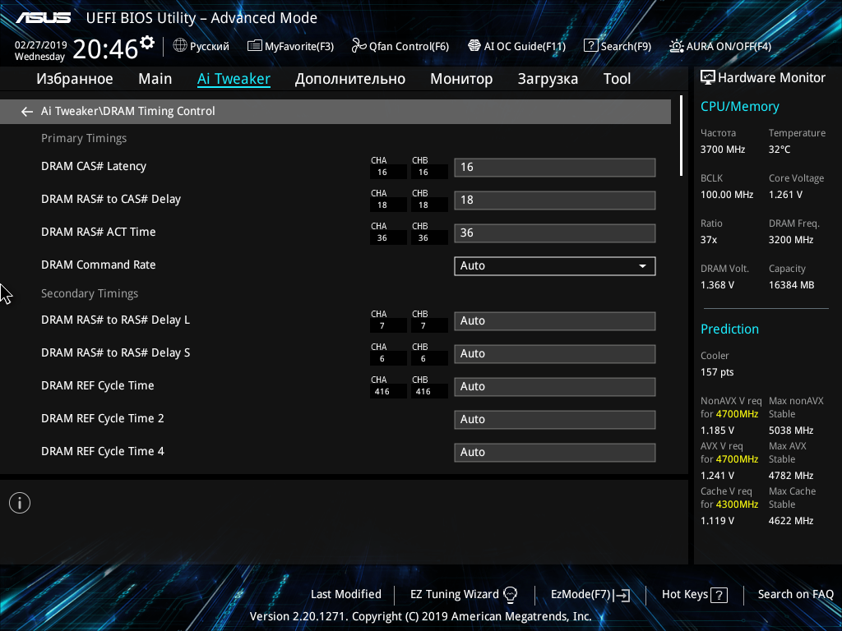
Task: Launch AI OC Guide(F11)
Action: pos(516,46)
